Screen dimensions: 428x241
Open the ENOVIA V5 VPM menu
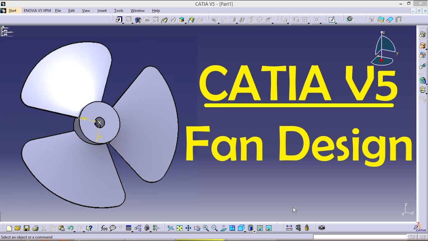(37, 11)
